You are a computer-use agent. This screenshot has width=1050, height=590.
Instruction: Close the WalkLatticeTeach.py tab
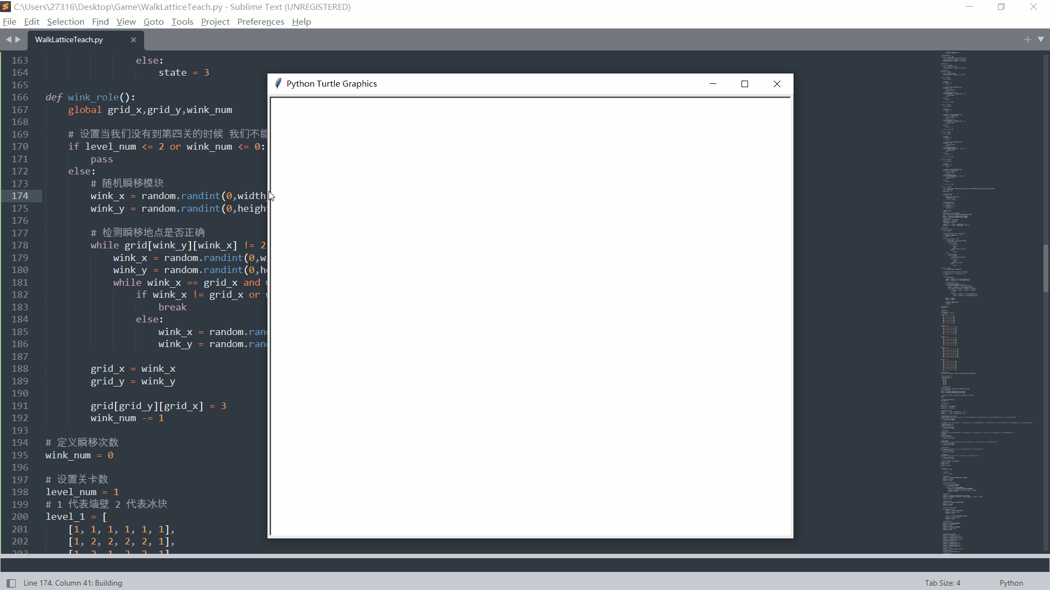pyautogui.click(x=133, y=40)
